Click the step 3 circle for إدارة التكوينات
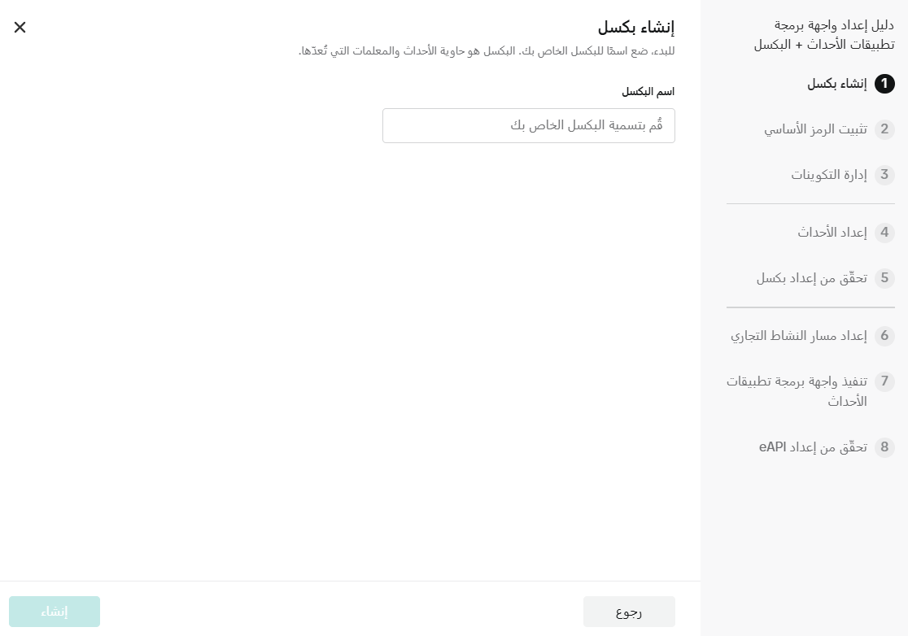Viewport: 908px width, 636px height. 884,175
